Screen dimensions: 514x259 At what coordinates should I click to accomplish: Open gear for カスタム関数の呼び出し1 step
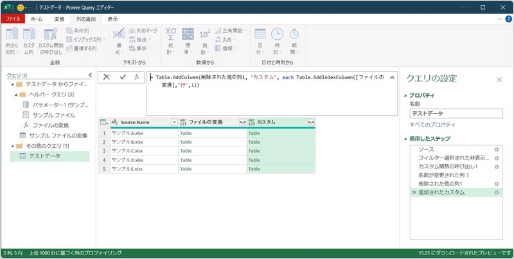(496, 166)
